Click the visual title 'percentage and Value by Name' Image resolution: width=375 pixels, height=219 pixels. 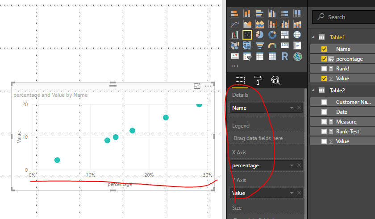[50, 95]
